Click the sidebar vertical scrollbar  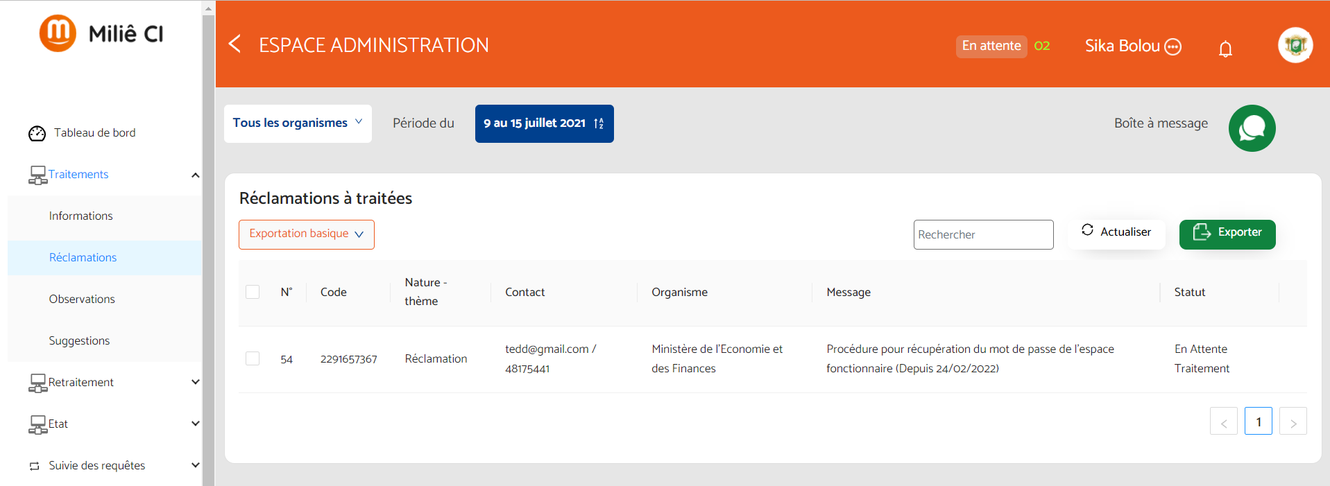point(208,243)
